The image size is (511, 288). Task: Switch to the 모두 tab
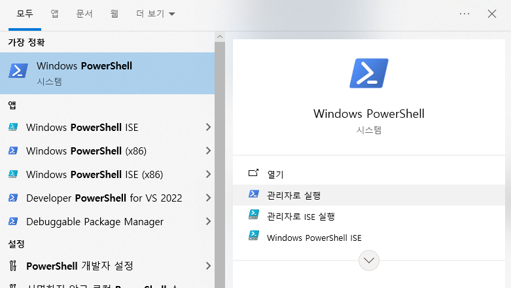pos(25,14)
